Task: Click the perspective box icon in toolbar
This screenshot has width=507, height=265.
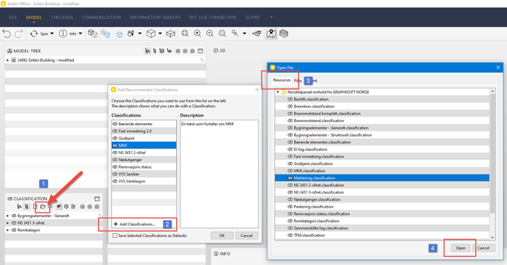Action: tap(171, 34)
